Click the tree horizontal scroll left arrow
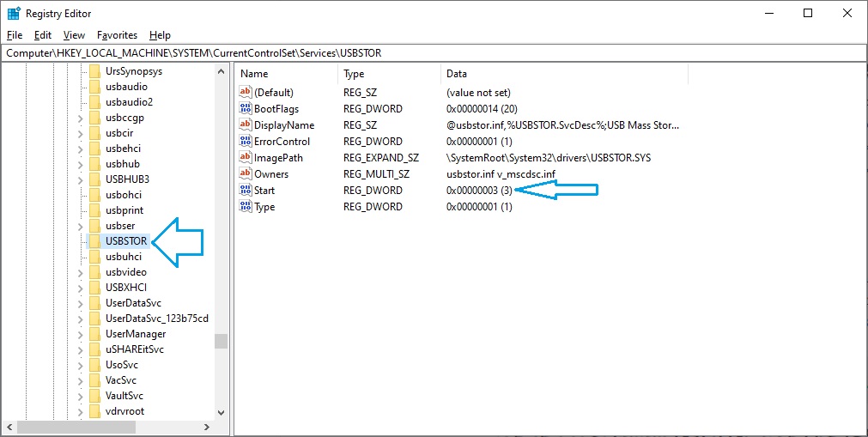 pyautogui.click(x=9, y=427)
